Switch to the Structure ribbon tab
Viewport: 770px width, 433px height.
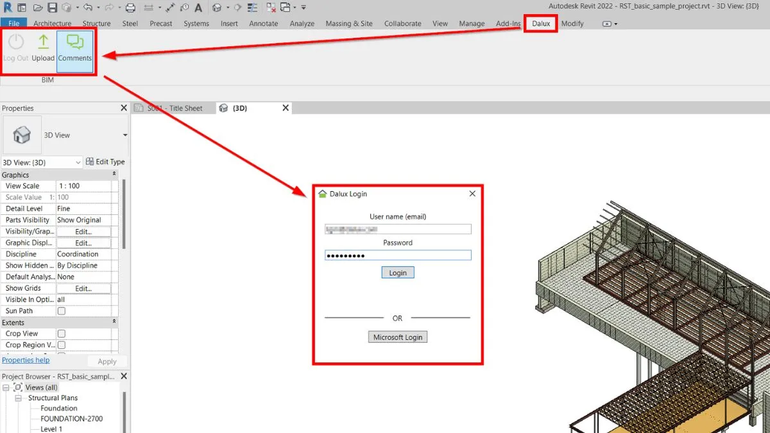(x=96, y=24)
